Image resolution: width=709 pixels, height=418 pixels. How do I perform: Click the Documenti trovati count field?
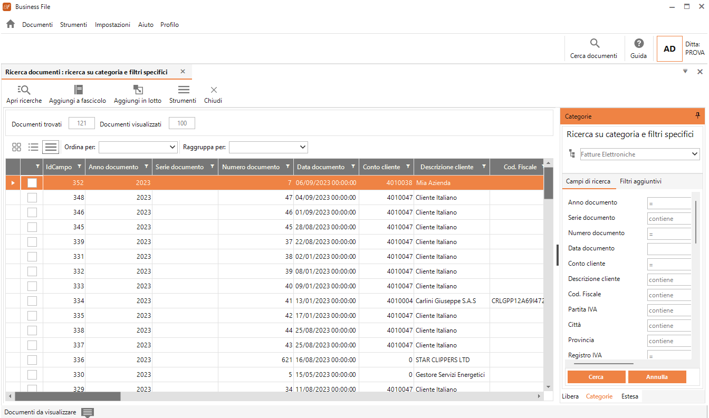[82, 123]
